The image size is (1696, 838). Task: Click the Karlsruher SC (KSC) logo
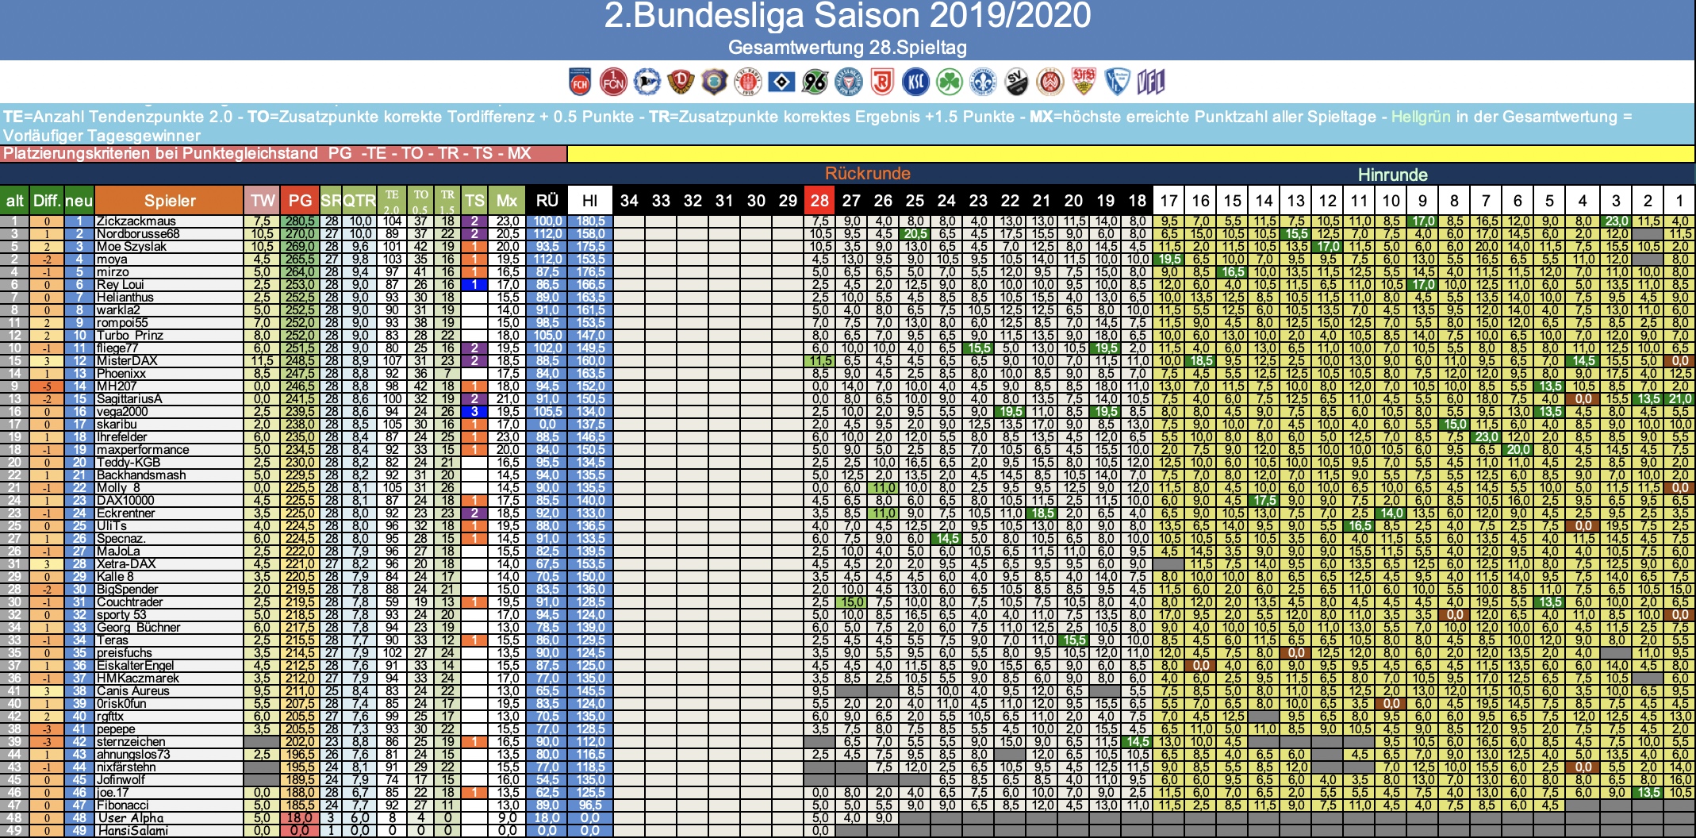point(915,82)
